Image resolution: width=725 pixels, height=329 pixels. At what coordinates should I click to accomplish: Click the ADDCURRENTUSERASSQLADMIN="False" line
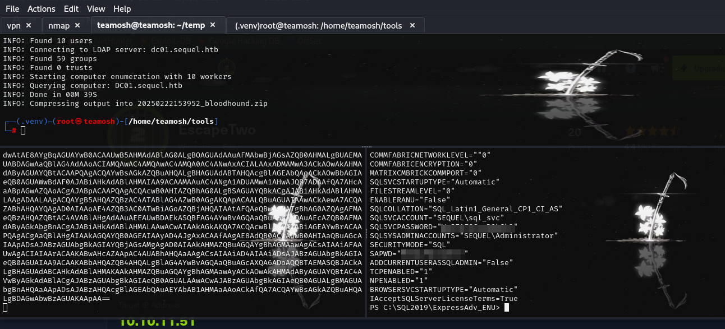point(442,262)
